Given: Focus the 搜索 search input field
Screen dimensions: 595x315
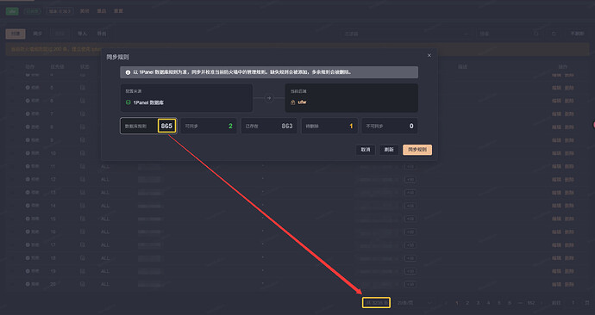Looking at the screenshot, I should pos(504,34).
